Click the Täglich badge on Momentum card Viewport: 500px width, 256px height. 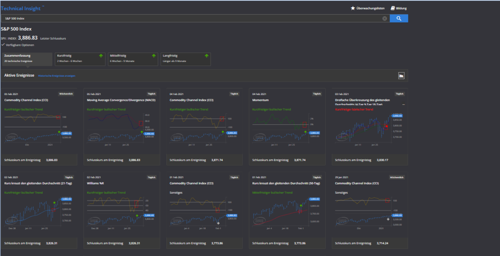click(x=317, y=94)
